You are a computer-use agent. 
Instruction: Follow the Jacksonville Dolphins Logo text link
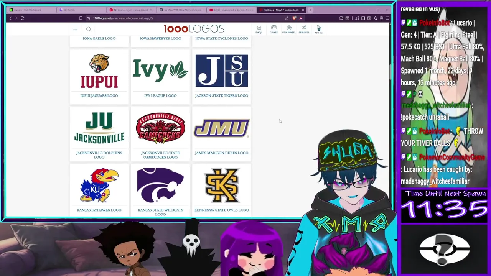point(99,155)
